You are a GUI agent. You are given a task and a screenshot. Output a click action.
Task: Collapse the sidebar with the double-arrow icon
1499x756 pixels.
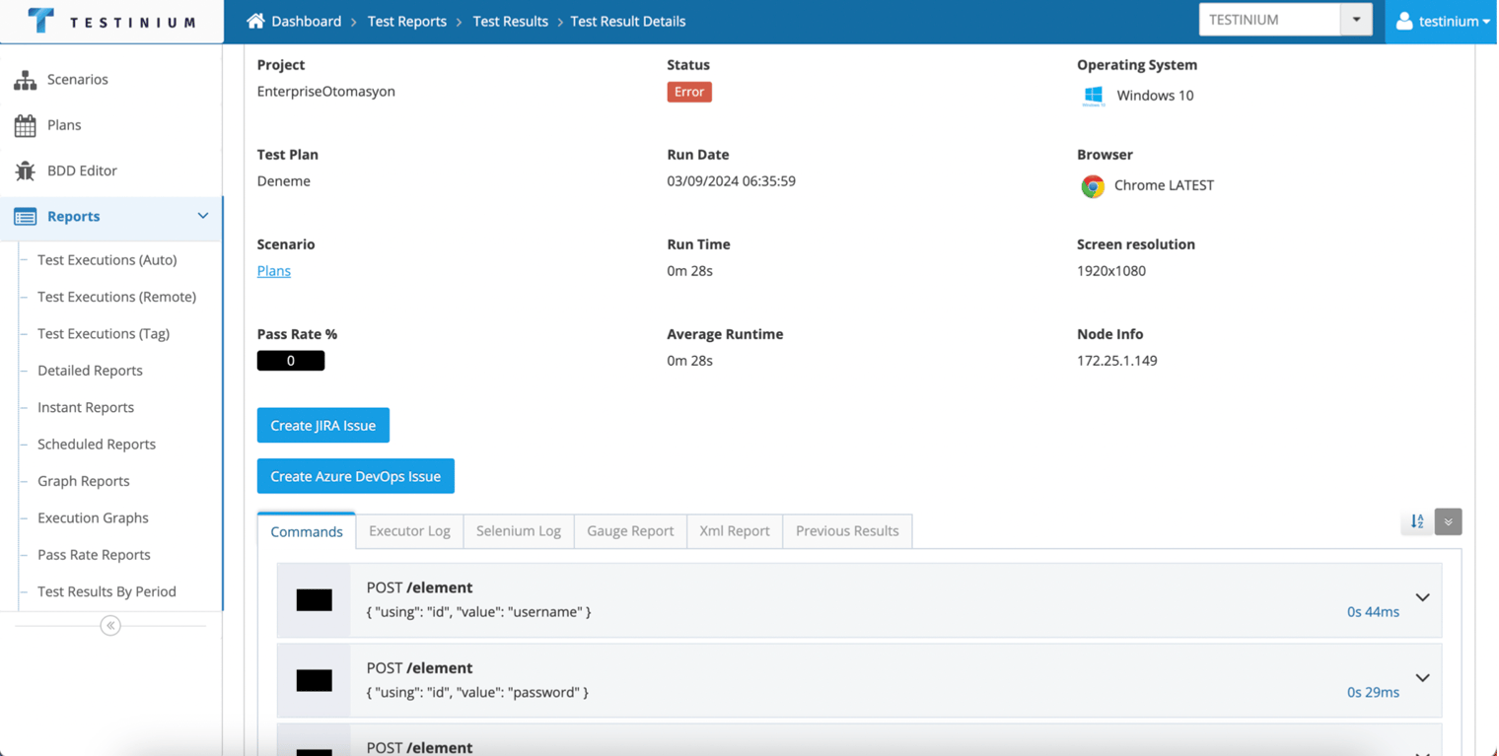click(110, 626)
